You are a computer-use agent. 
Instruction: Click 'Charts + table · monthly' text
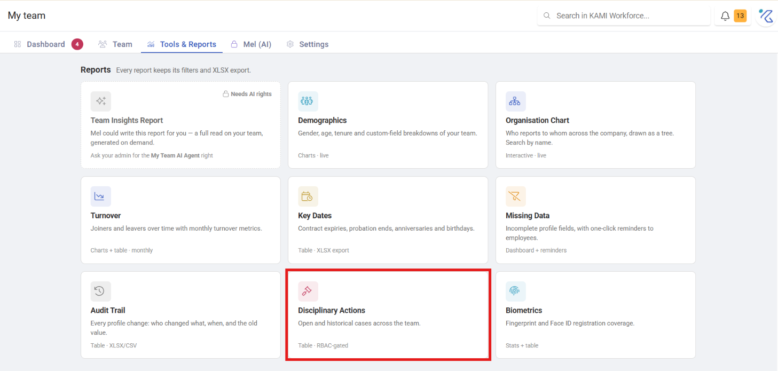pos(122,250)
